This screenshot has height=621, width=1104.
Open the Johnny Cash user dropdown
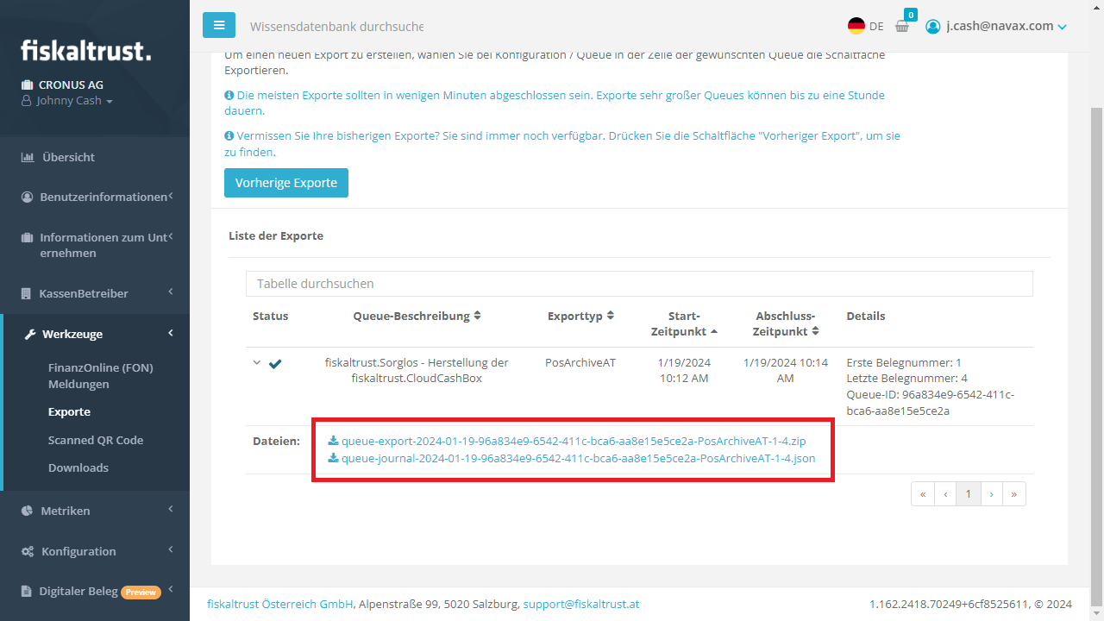point(67,101)
